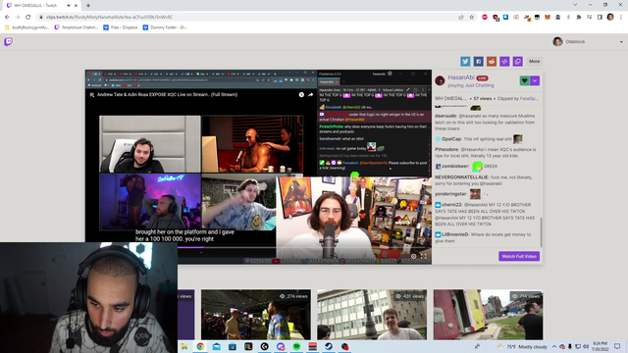Open the Dommy Folder bookmark
The width and height of the screenshot is (628, 353).
tap(165, 27)
